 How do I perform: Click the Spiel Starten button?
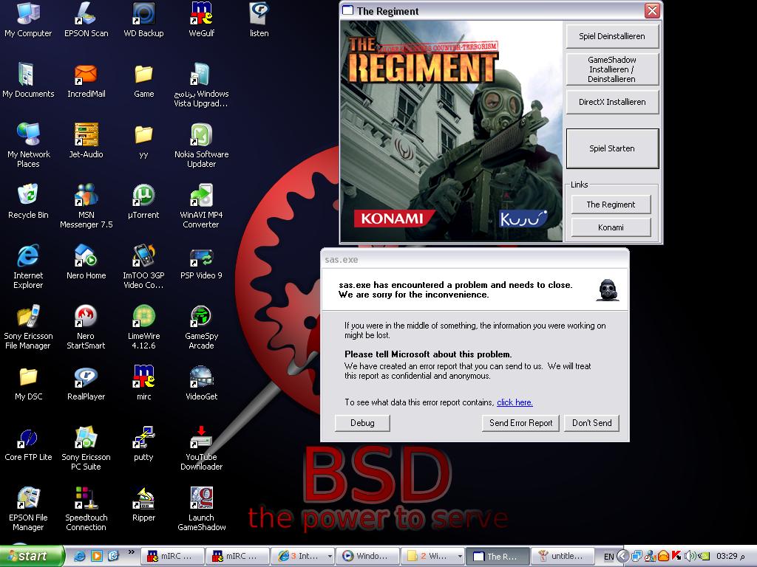point(612,148)
